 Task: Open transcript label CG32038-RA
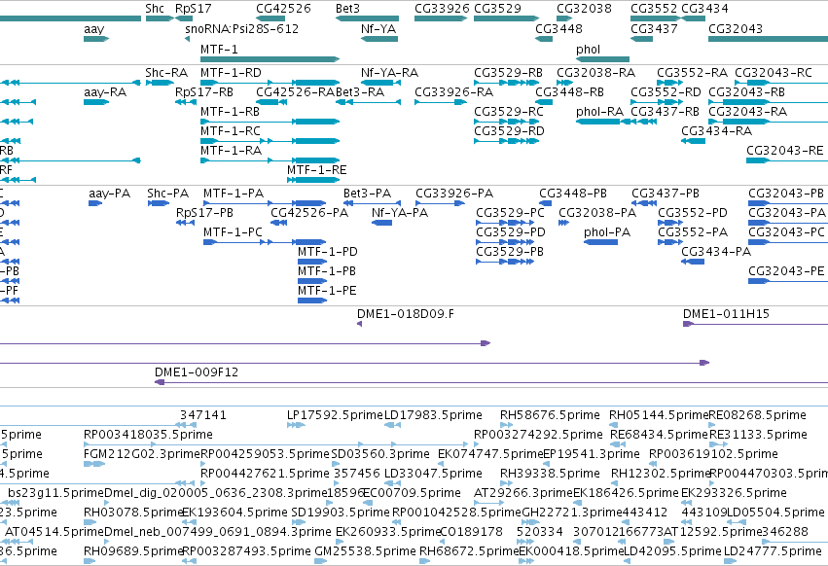click(x=595, y=73)
